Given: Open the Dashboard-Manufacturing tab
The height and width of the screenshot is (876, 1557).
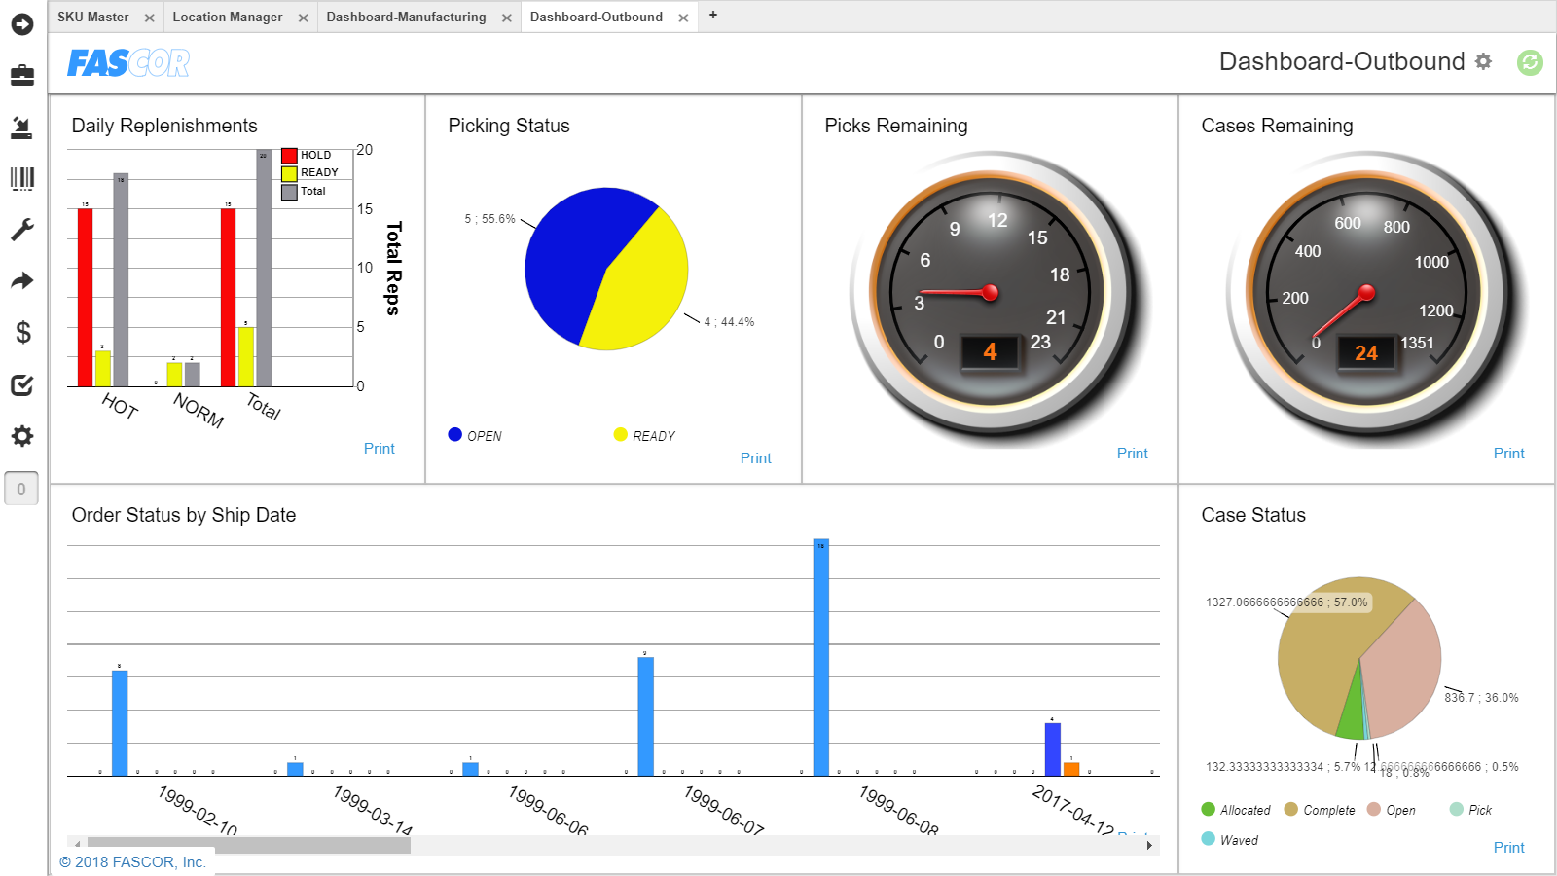Looking at the screenshot, I should click(406, 17).
